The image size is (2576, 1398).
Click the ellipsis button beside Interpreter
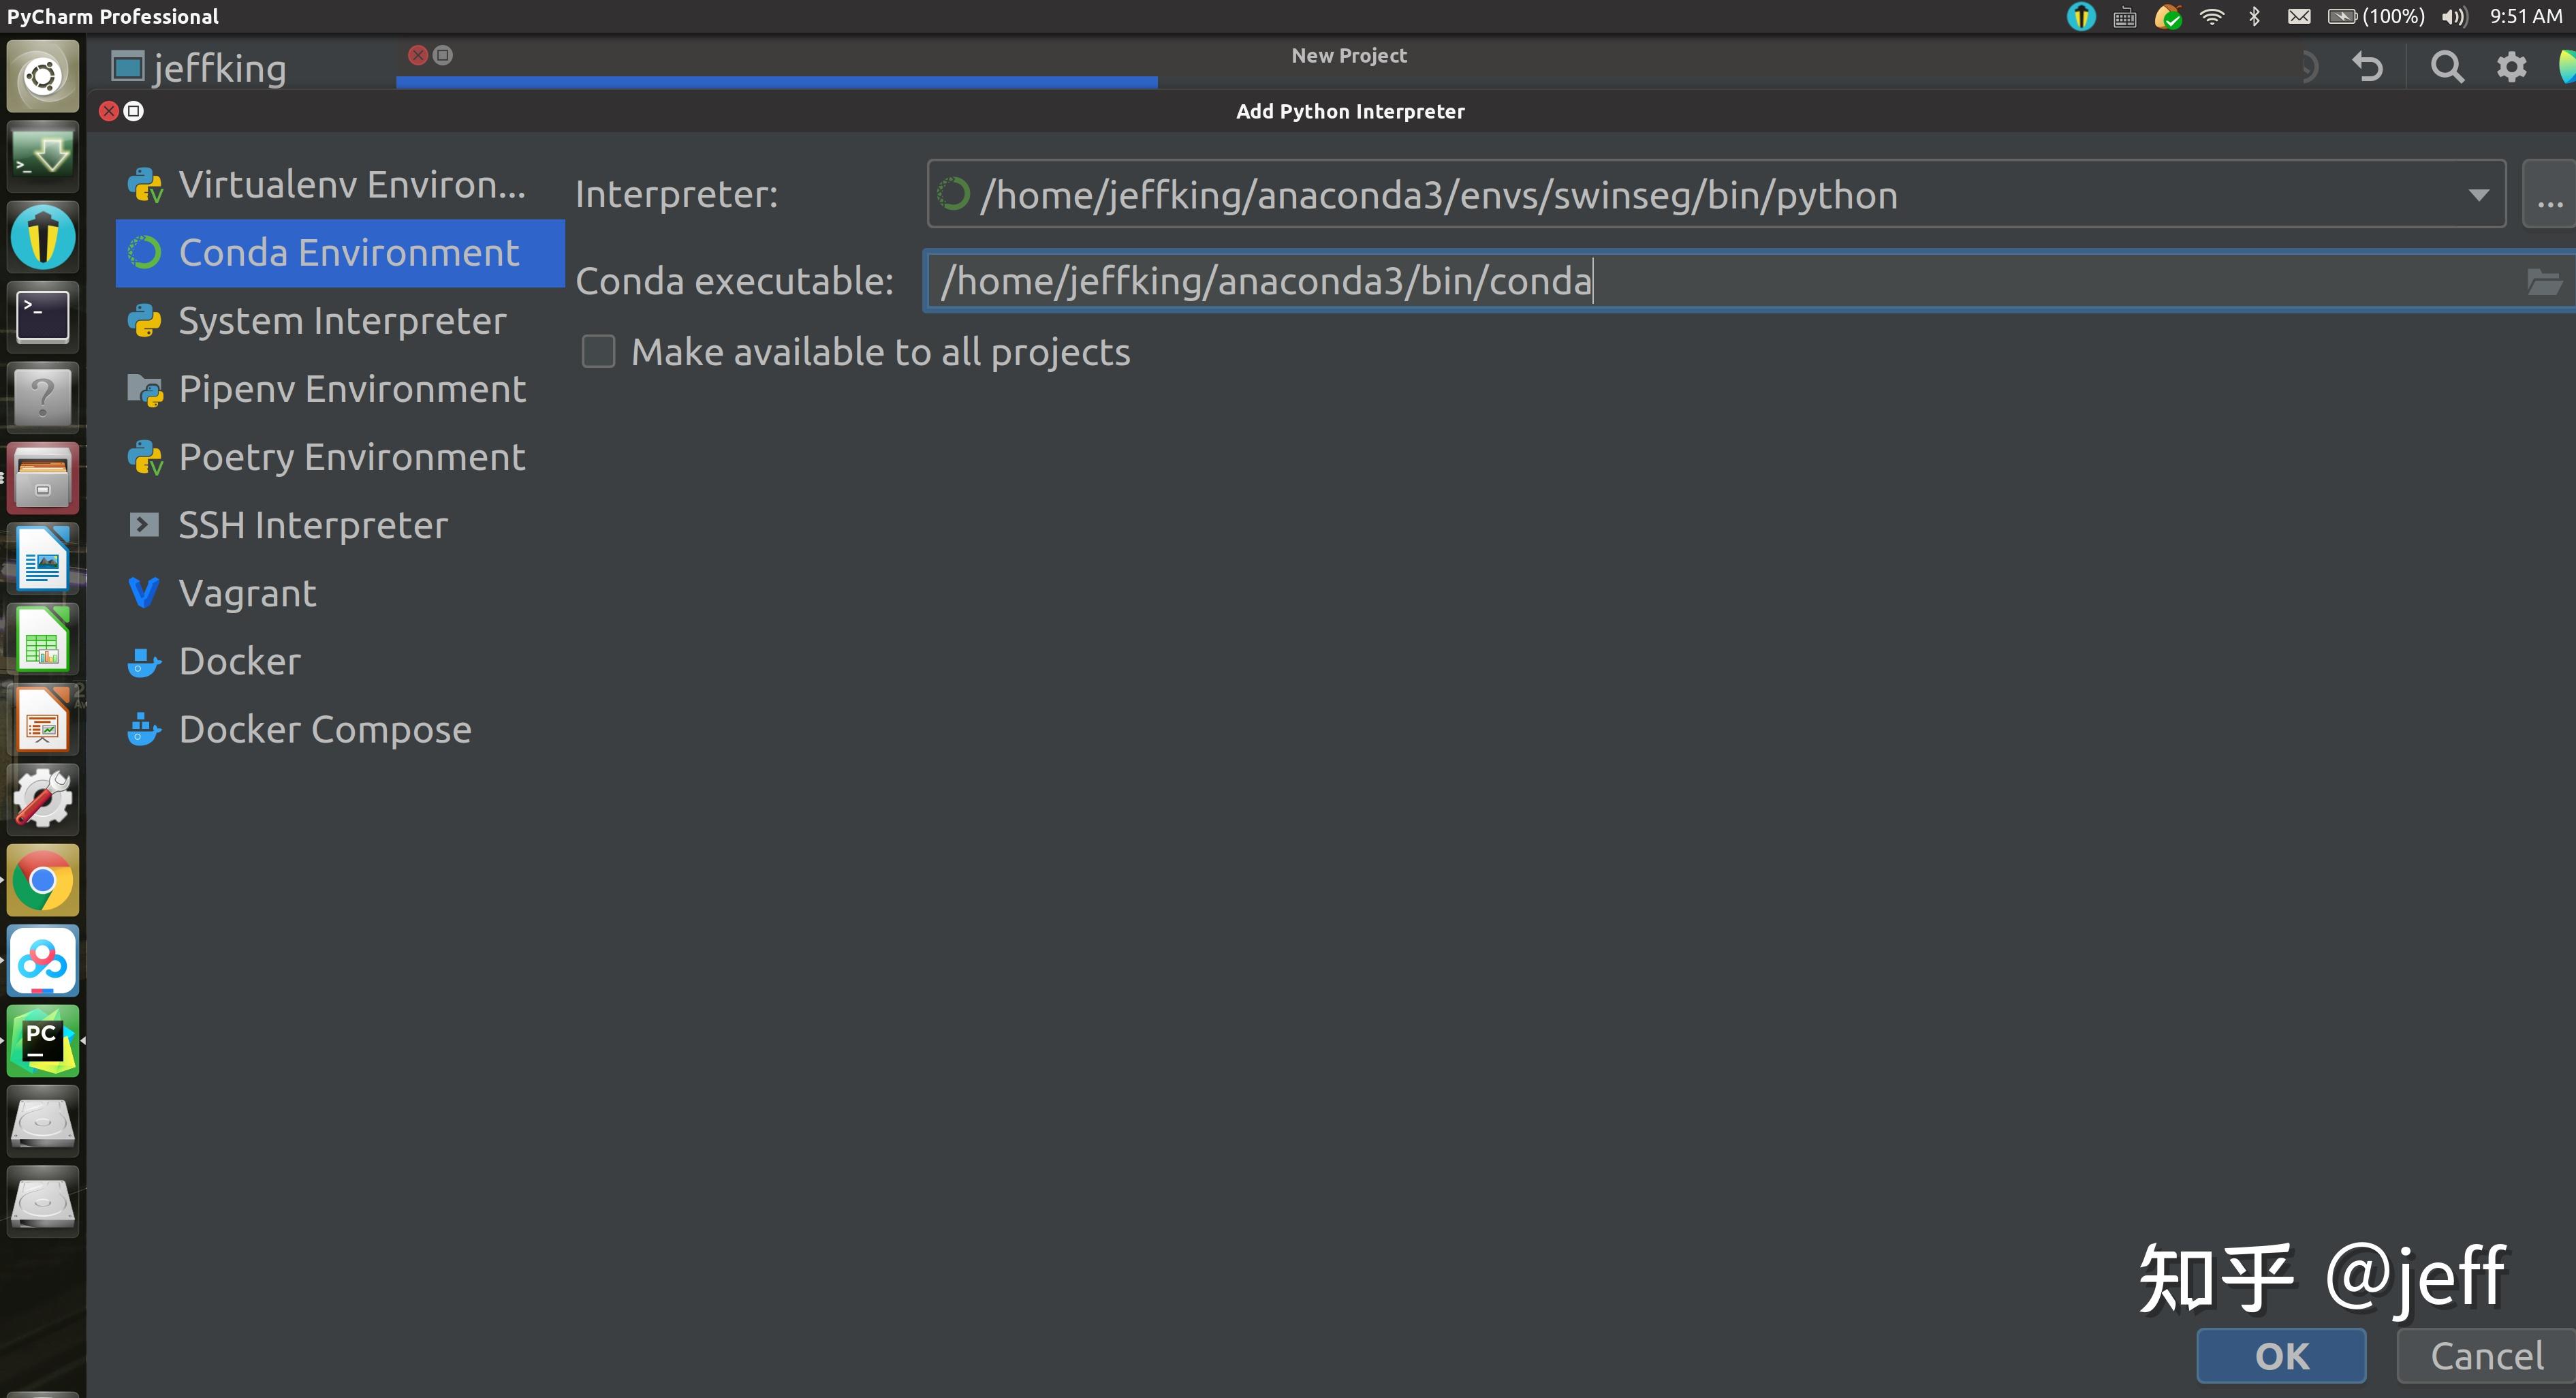point(2549,195)
